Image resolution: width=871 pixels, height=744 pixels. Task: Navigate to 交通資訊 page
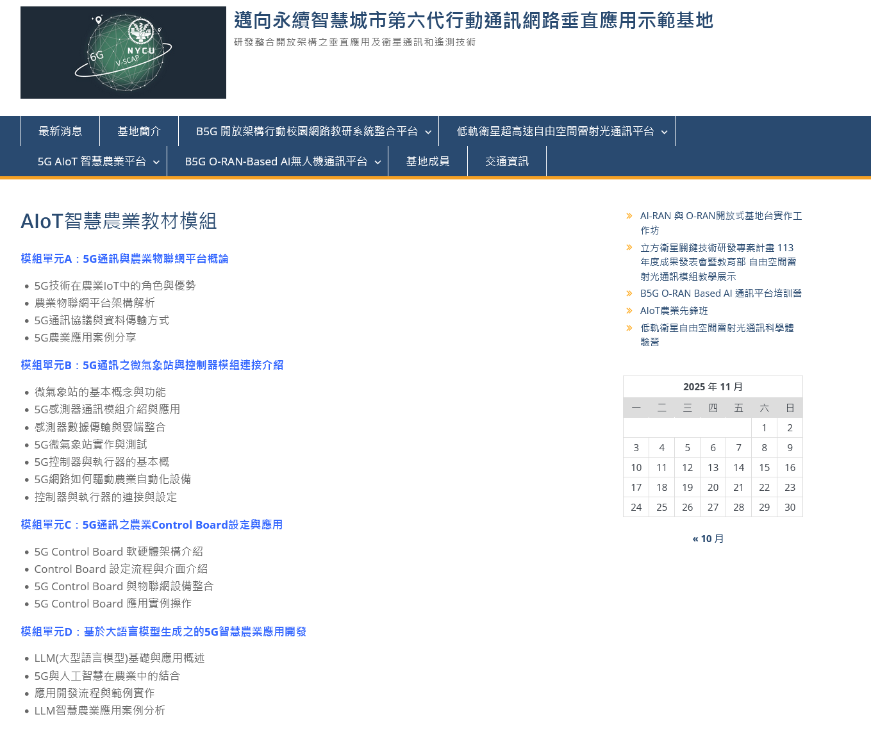(x=507, y=161)
